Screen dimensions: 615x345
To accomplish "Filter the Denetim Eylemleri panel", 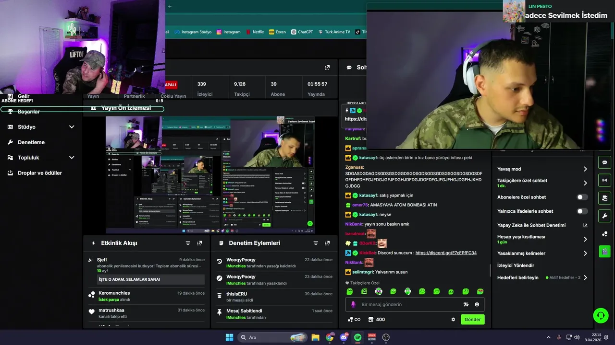I will point(316,243).
